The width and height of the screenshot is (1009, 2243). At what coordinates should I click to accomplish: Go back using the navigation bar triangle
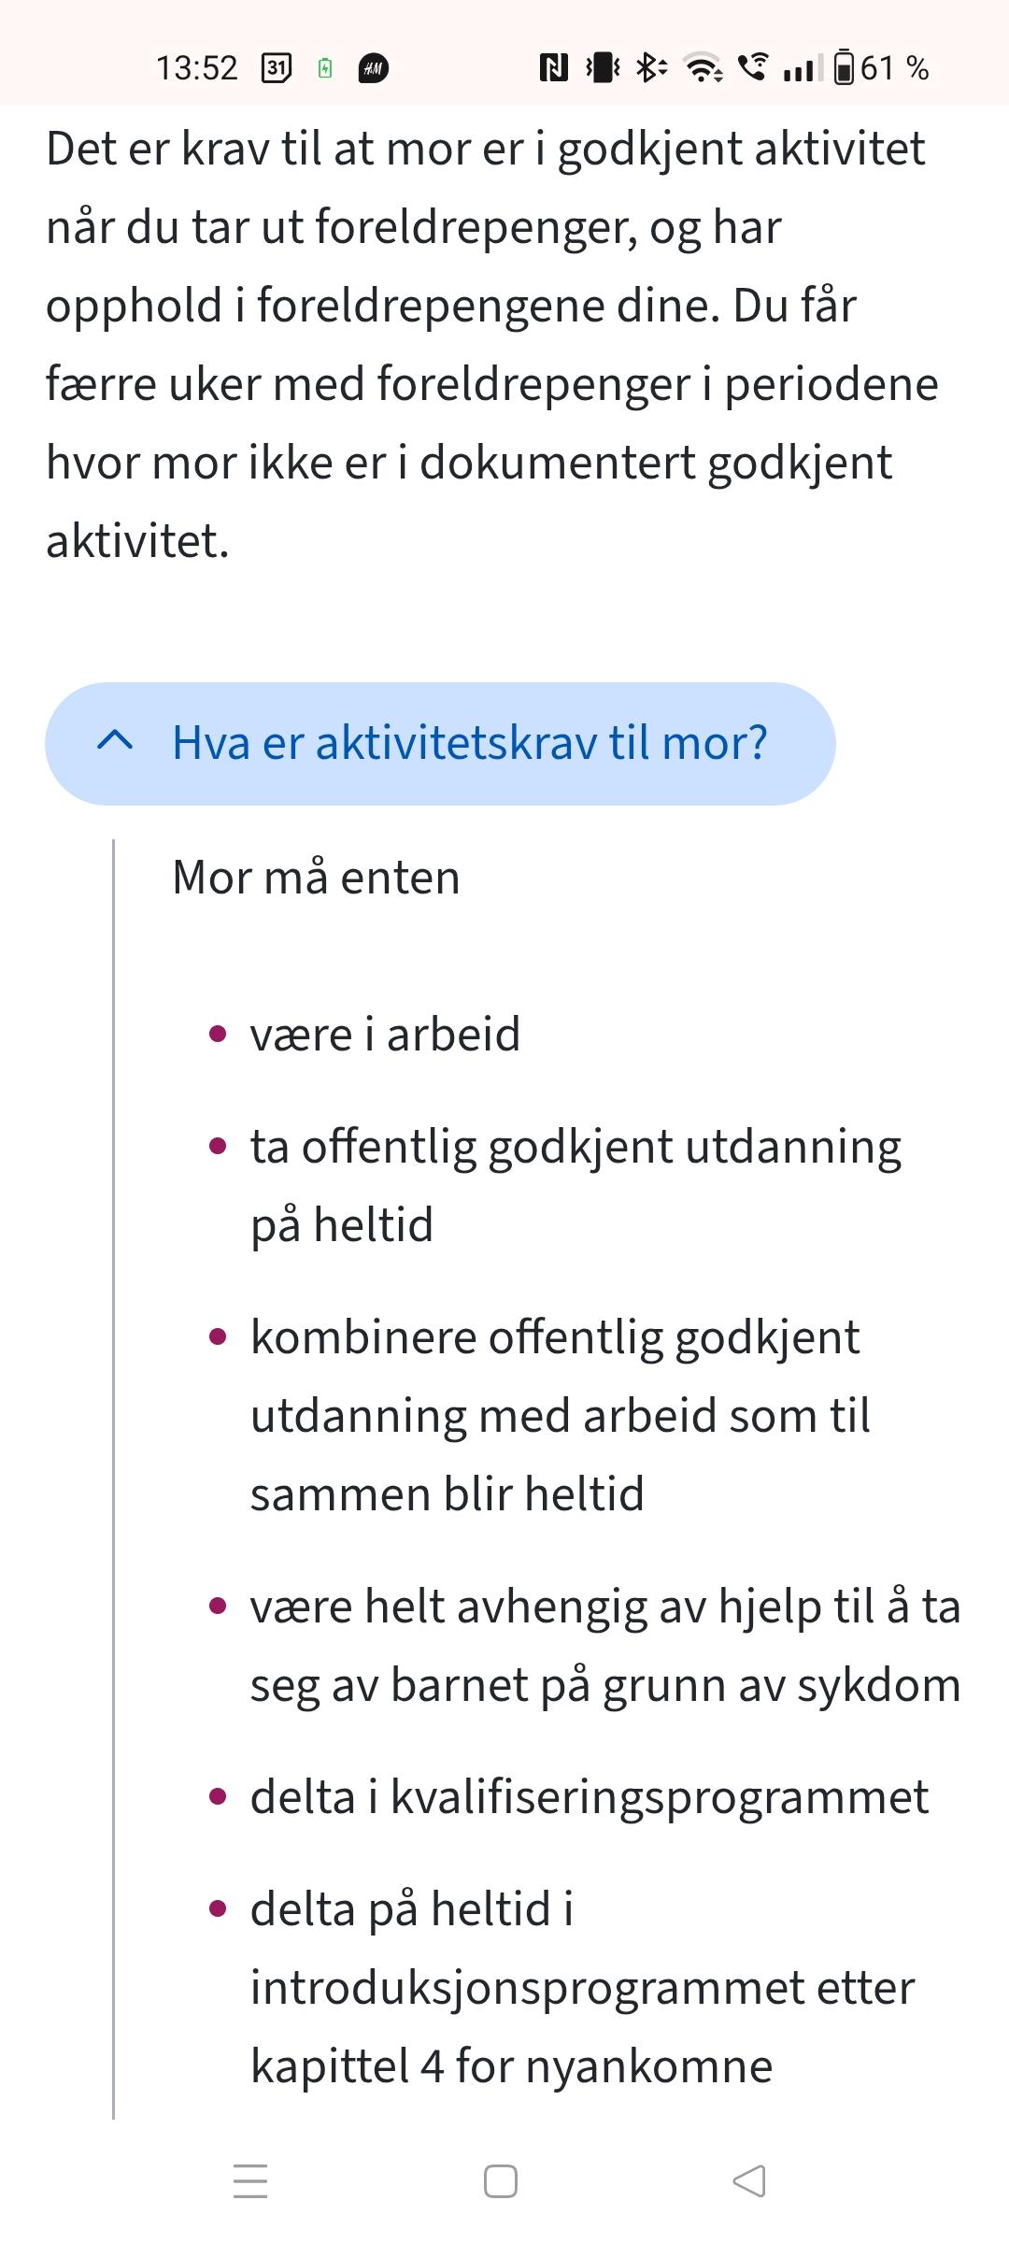coord(749,2181)
